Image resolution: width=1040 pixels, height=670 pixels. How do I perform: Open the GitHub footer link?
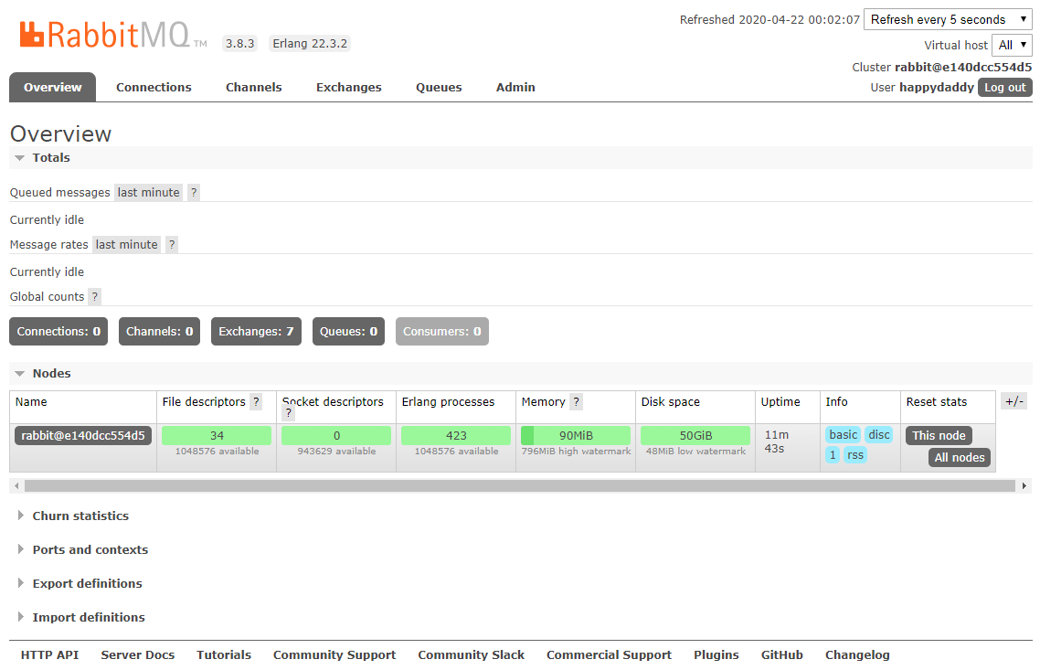tap(782, 654)
